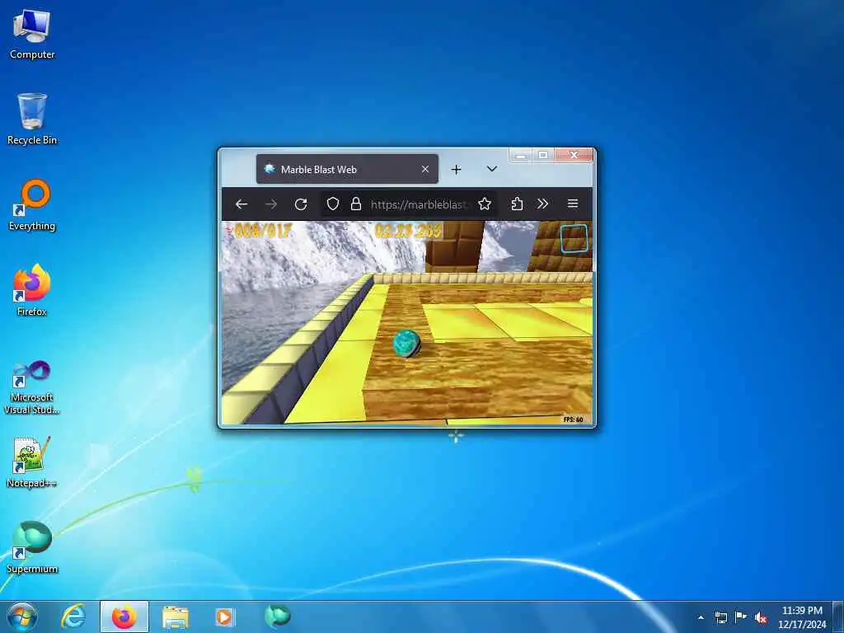844x633 pixels.
Task: Reload the Marble Blast Web page
Action: (x=301, y=204)
